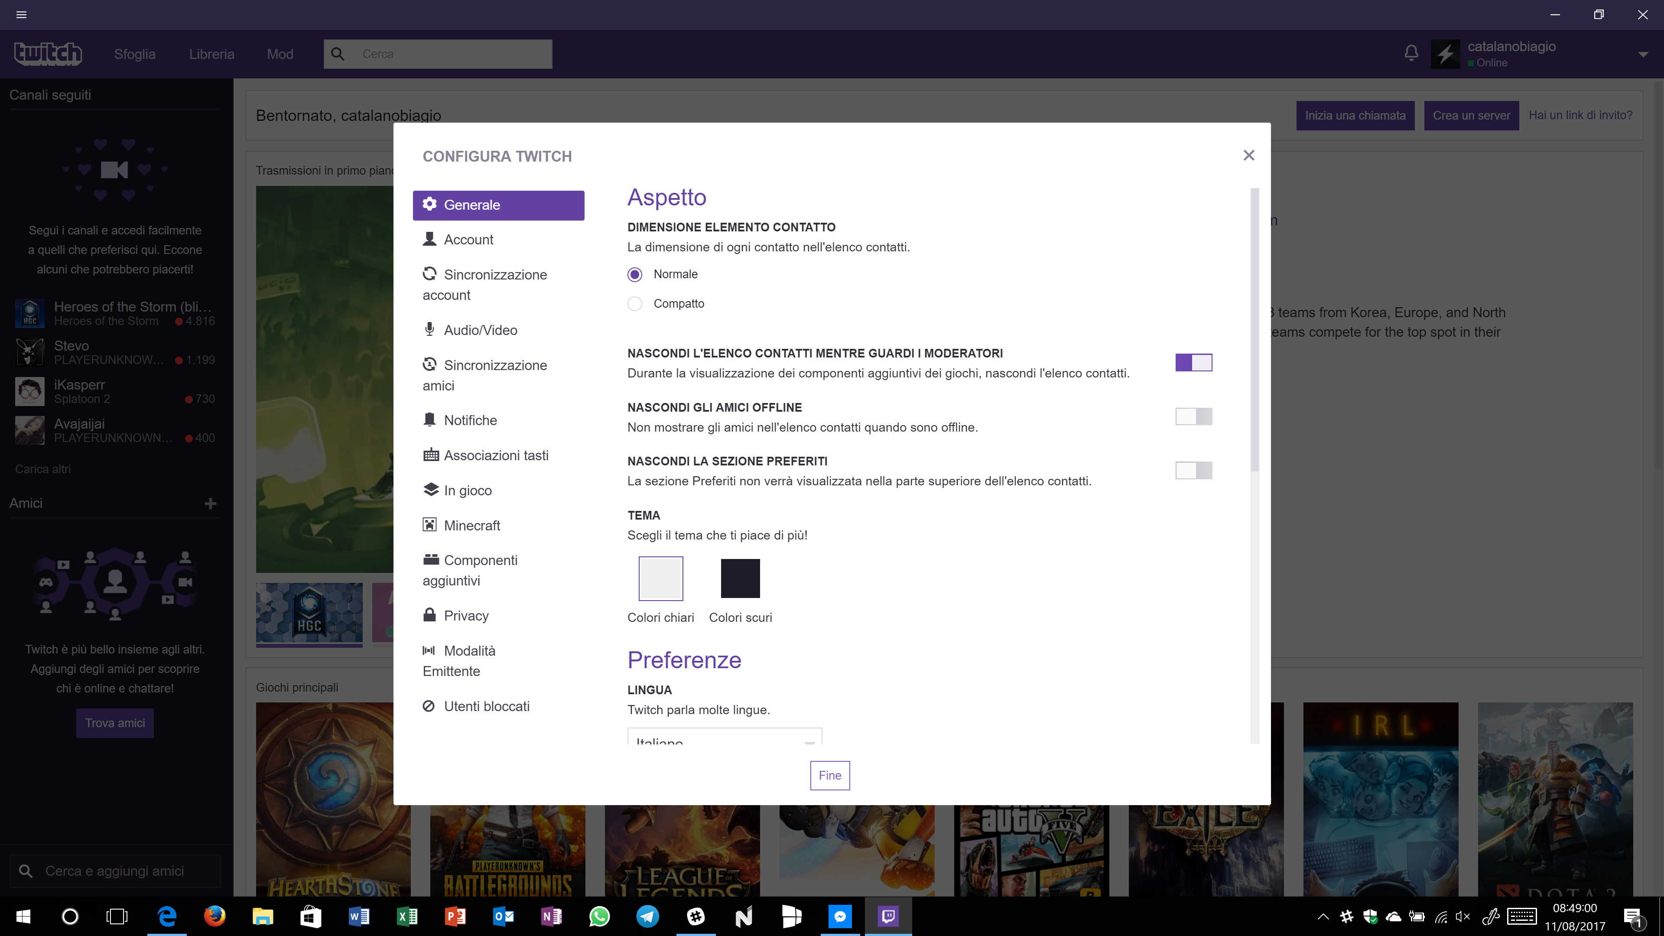This screenshot has width=1664, height=936.
Task: Open Generale settings tab
Action: tap(498, 205)
